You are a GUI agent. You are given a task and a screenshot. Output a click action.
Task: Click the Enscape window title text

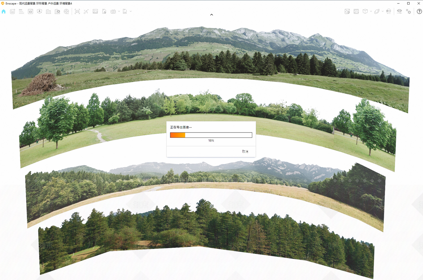(39, 3)
